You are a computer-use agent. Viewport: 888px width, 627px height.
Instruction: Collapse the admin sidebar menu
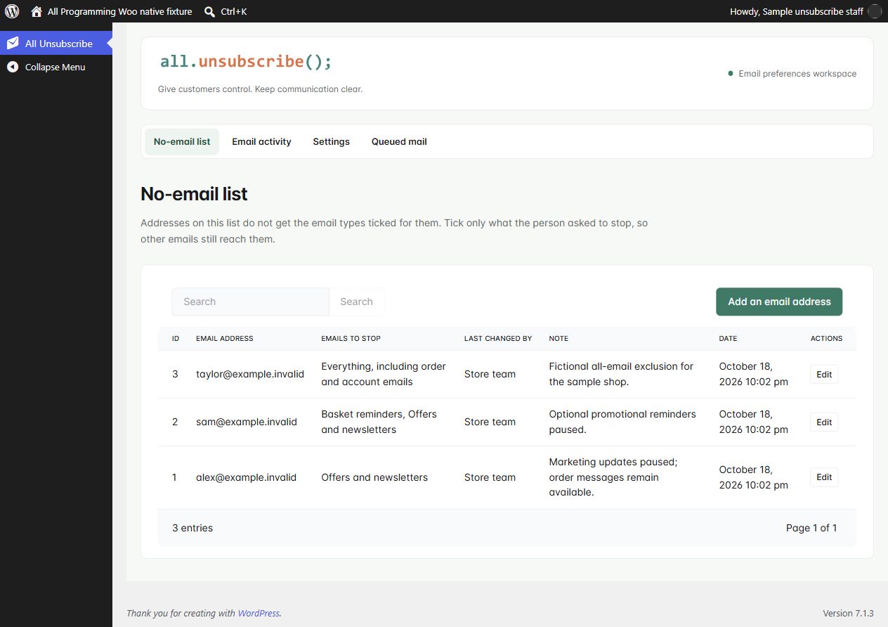pos(56,67)
